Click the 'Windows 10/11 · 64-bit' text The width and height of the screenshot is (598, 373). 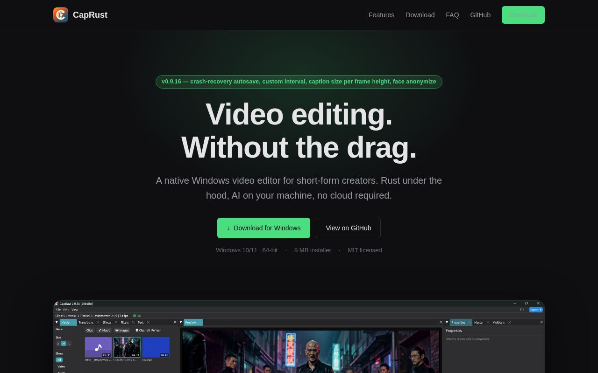tap(247, 250)
